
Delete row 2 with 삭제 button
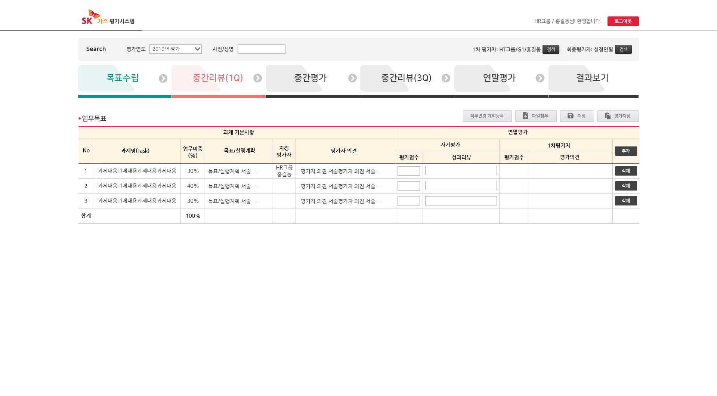click(625, 186)
